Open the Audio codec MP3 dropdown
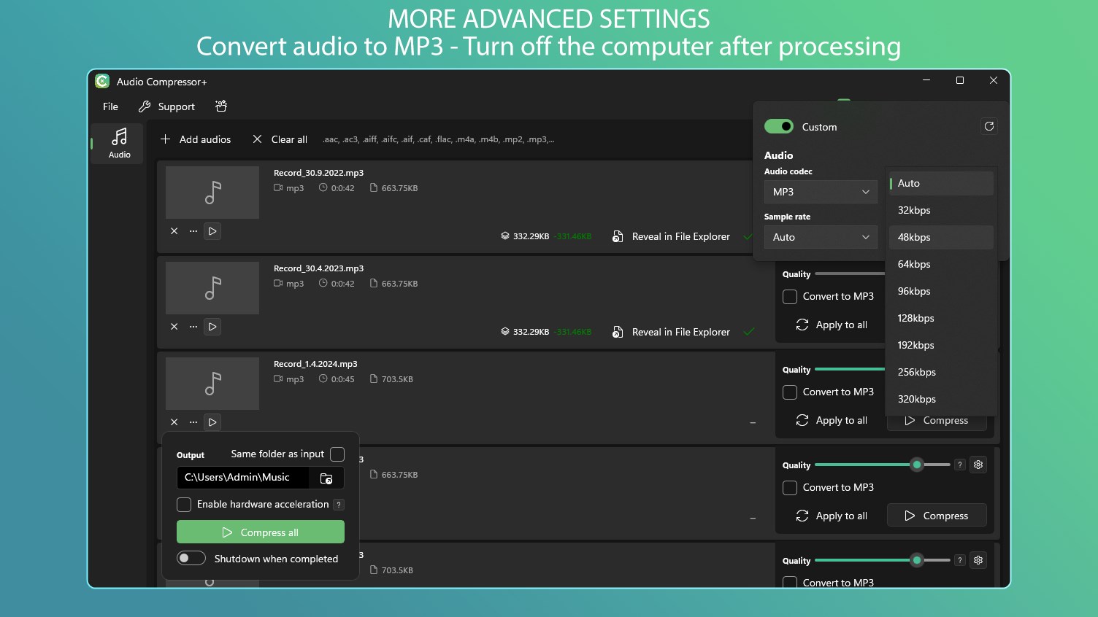Image resolution: width=1098 pixels, height=617 pixels. point(821,192)
